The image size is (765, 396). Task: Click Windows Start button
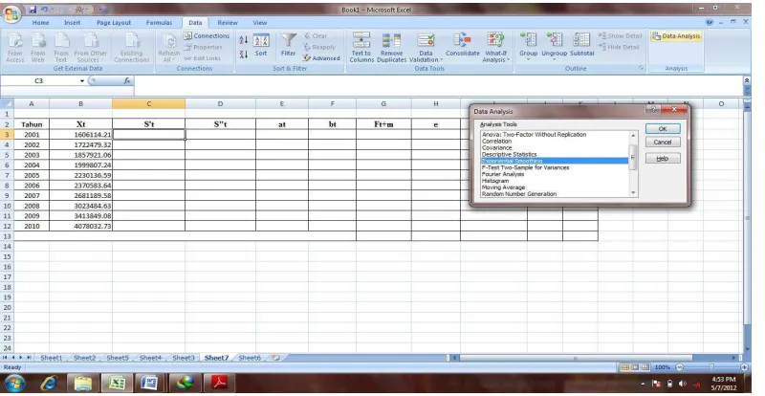point(14,384)
